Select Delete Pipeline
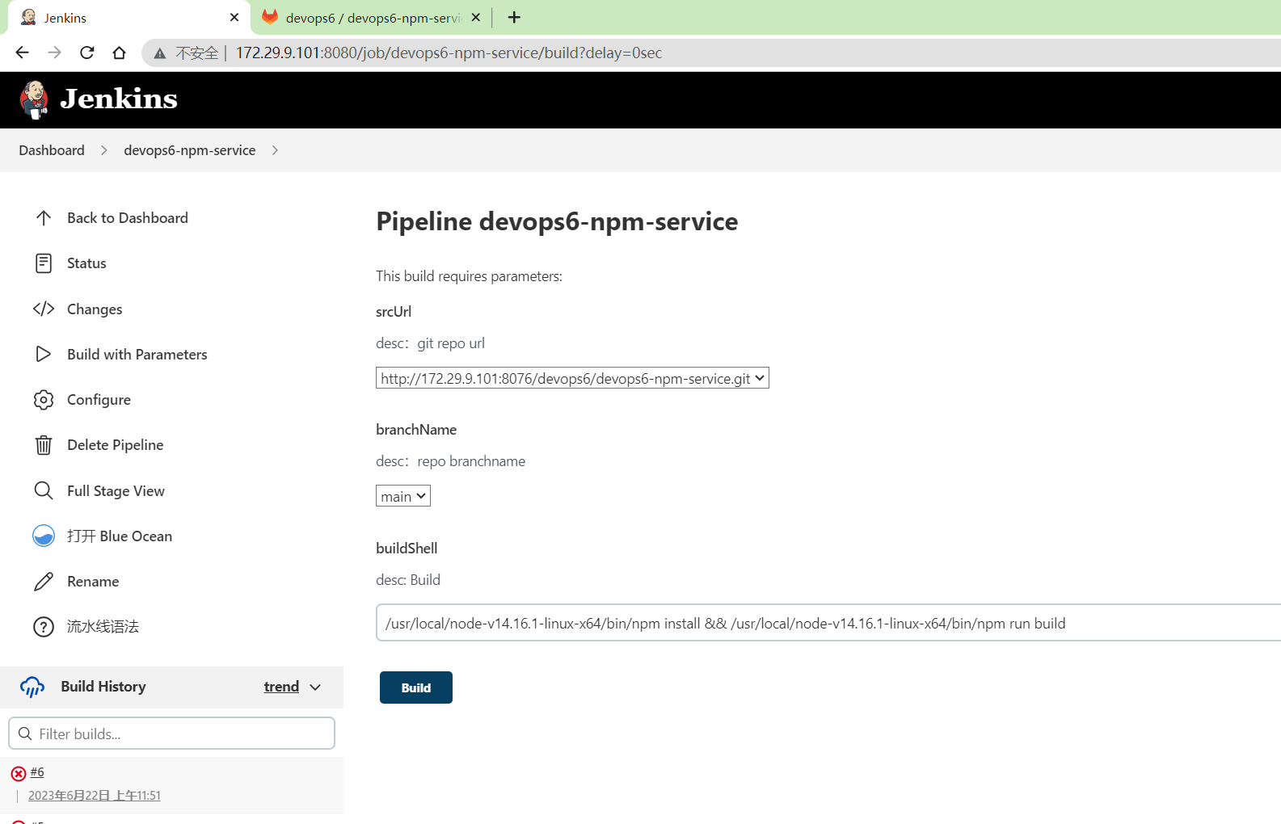1281x824 pixels. [116, 445]
